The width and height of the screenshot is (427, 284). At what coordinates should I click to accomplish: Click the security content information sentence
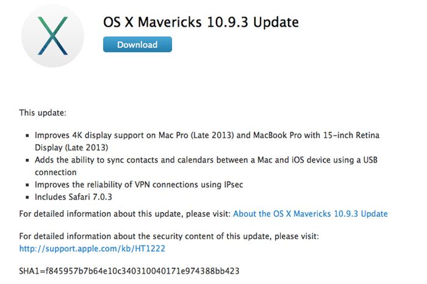tap(169, 236)
